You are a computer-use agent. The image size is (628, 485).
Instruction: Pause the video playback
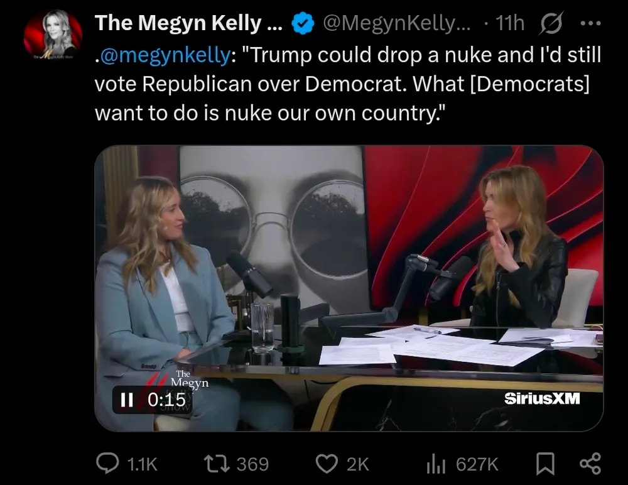tap(127, 400)
